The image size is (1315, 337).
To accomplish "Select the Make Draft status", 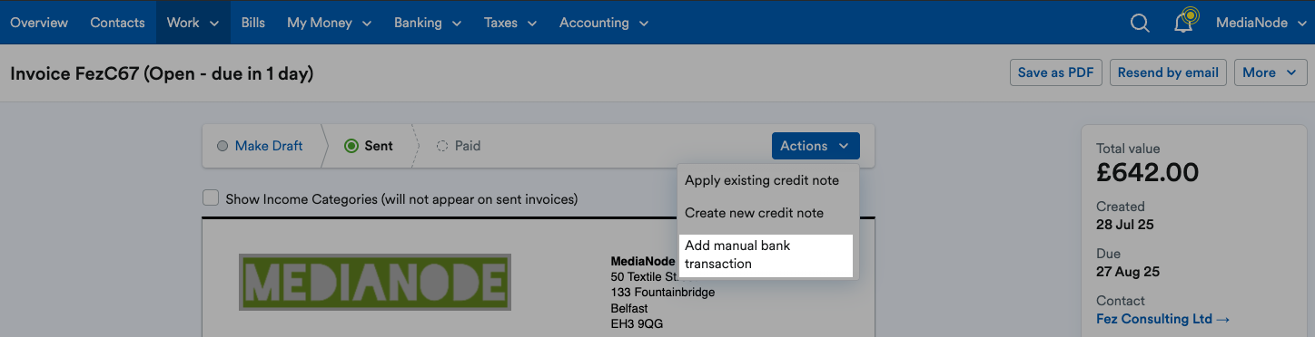I will [260, 146].
